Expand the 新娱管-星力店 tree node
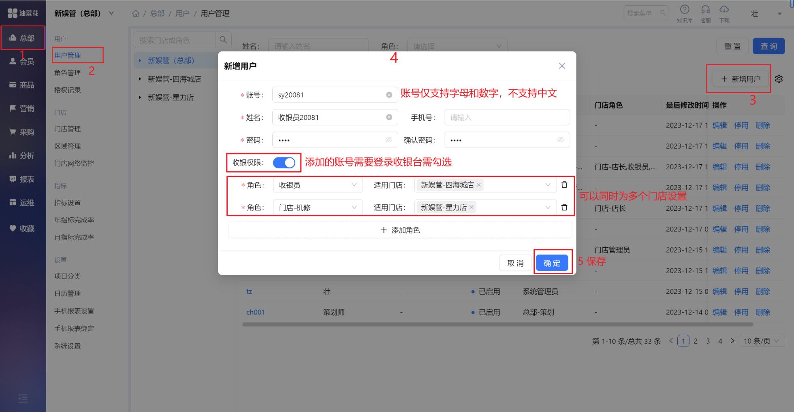The height and width of the screenshot is (412, 794). [x=140, y=97]
